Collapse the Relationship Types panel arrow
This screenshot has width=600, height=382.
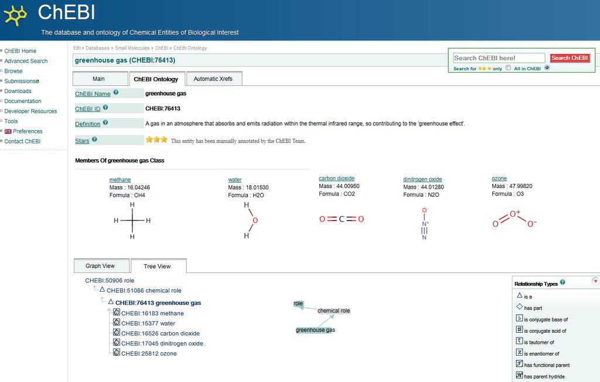[x=595, y=281]
